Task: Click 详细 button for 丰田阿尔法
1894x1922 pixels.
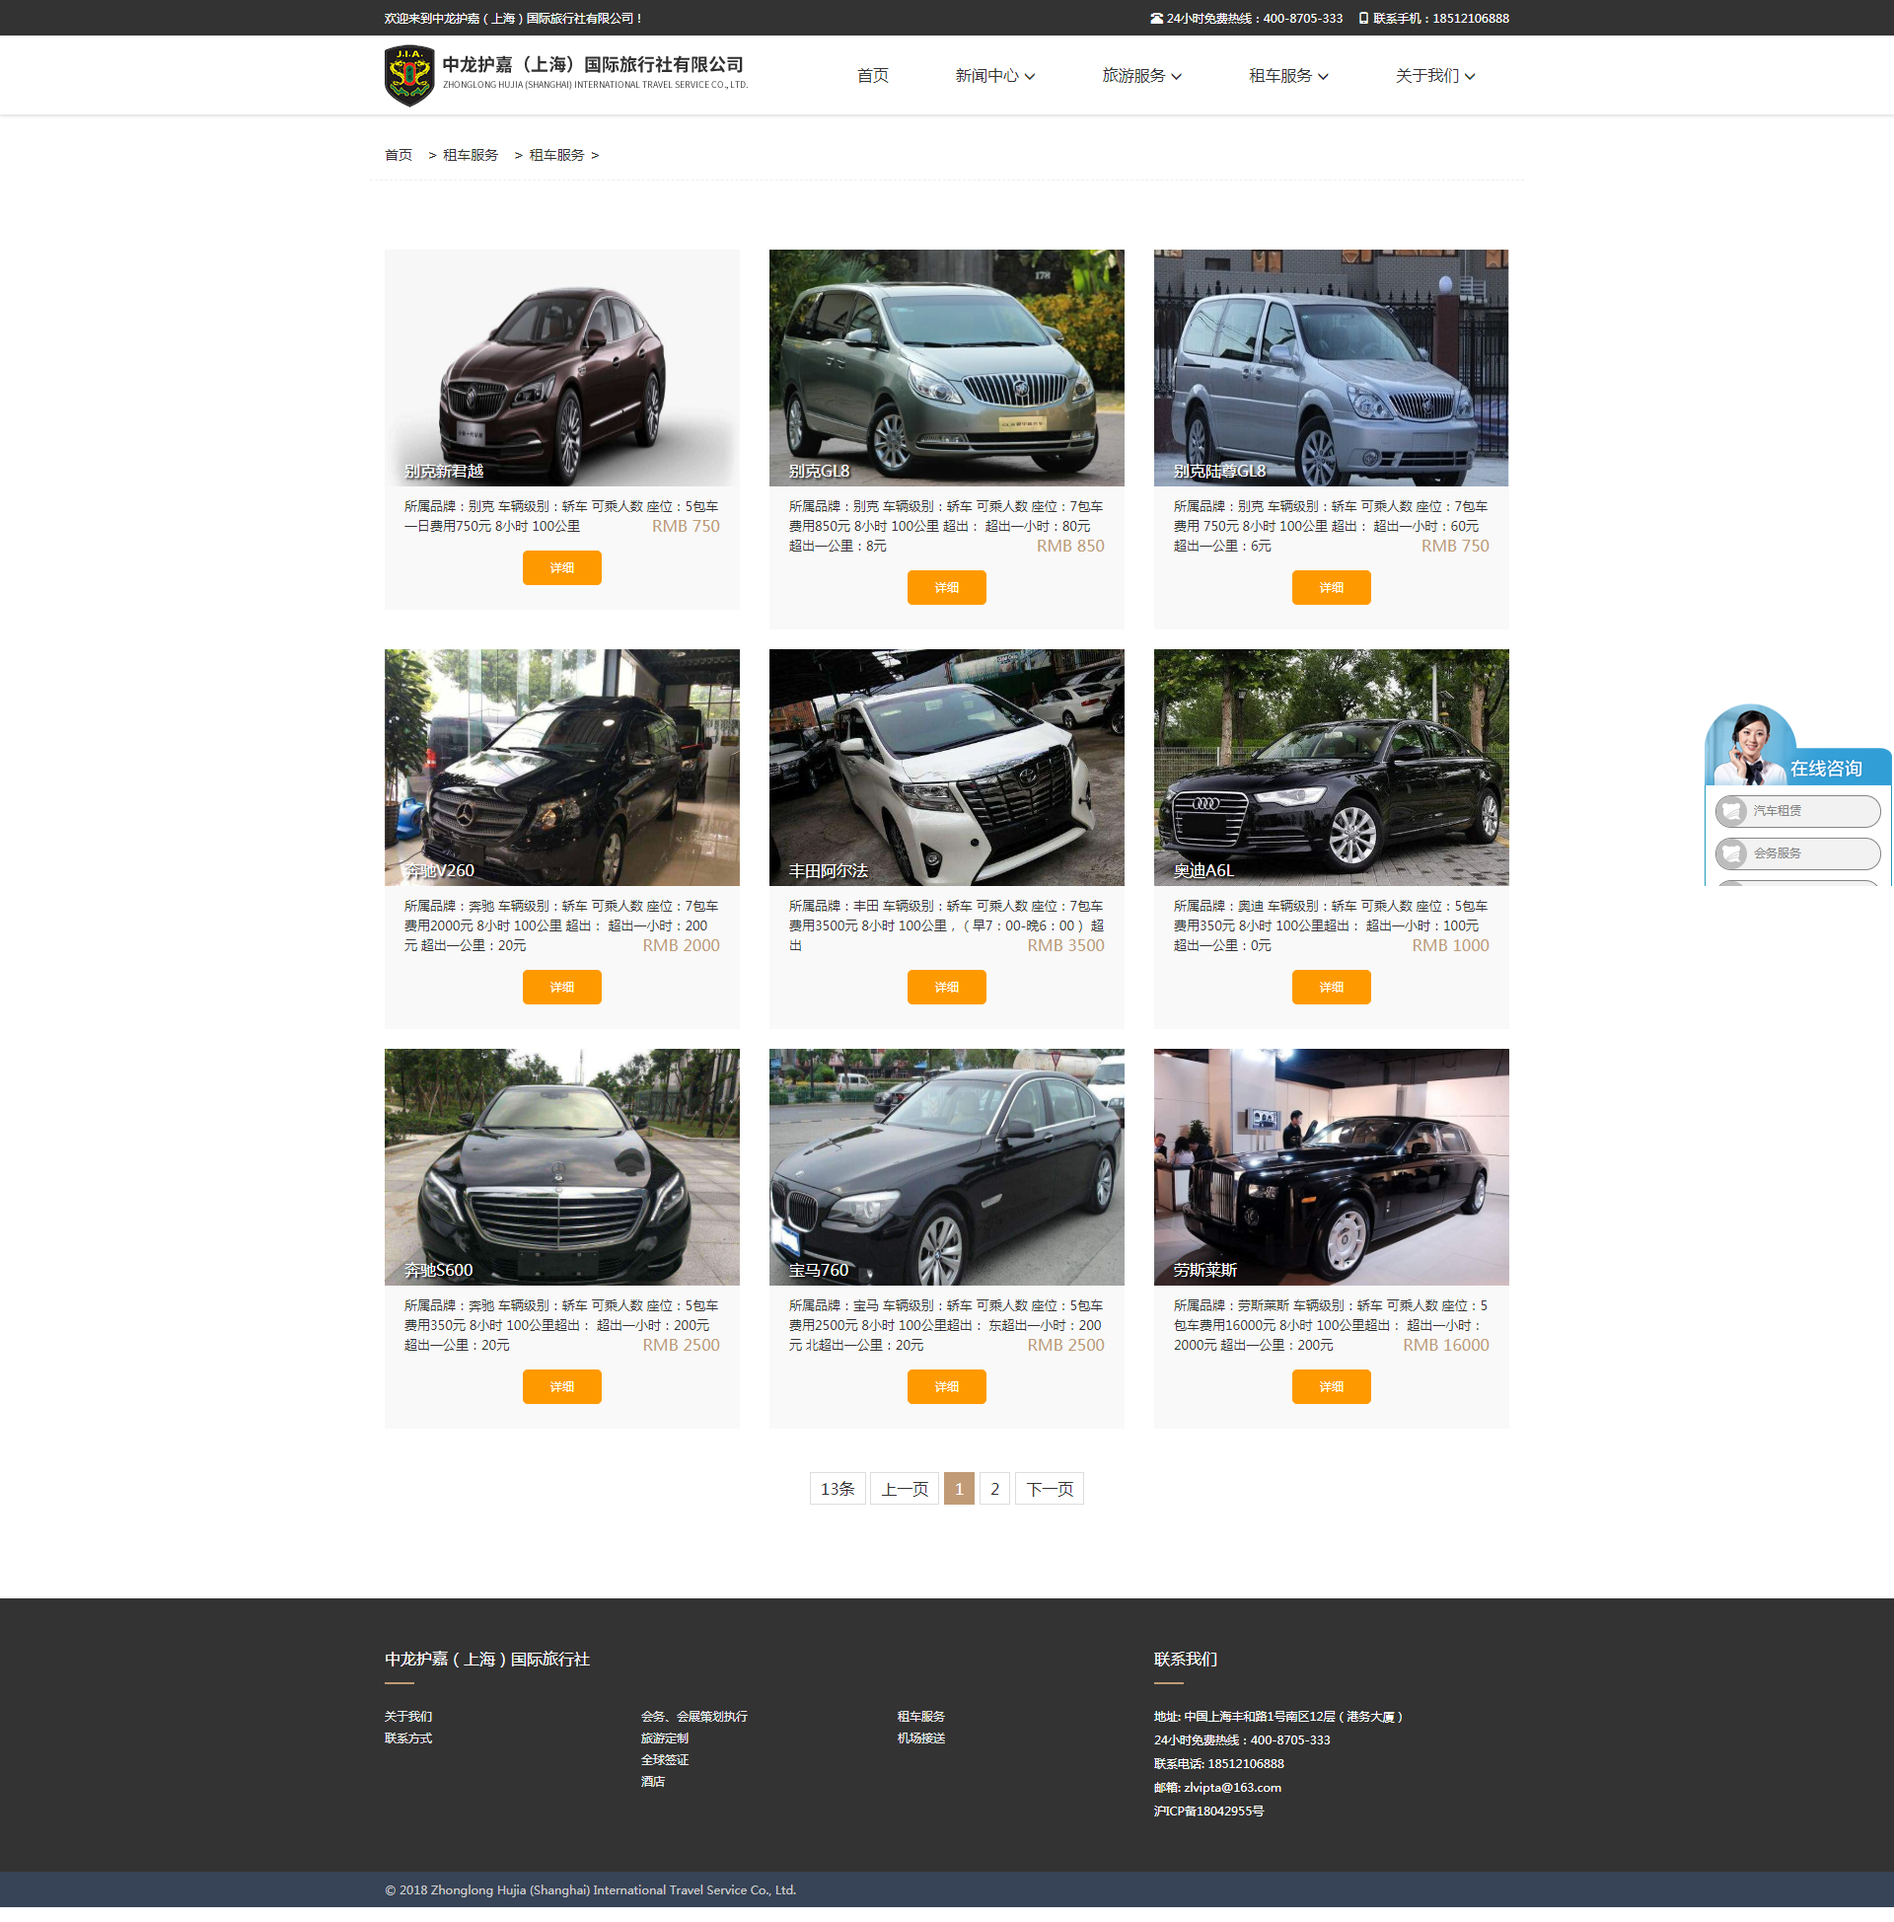Action: (946, 988)
